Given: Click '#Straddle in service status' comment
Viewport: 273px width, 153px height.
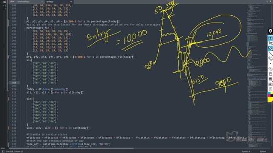Looking at the screenshot, I should (x=46, y=134).
